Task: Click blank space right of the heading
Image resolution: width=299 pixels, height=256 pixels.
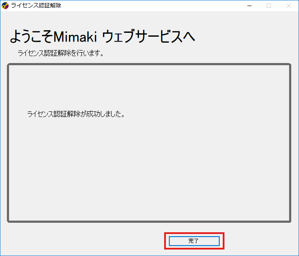Action: click(246, 37)
